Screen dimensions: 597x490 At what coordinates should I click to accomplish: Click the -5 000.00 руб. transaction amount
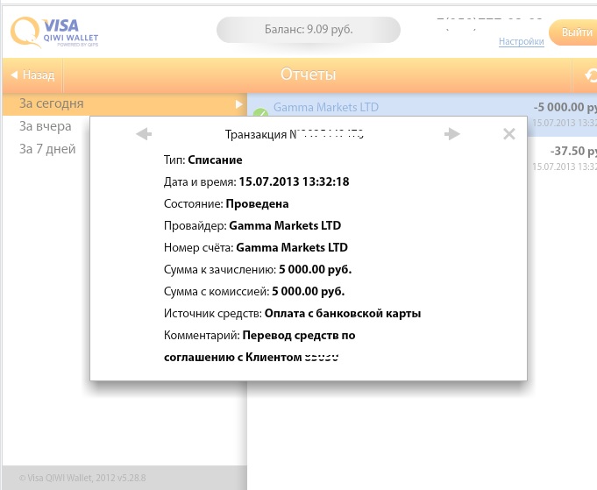(564, 107)
